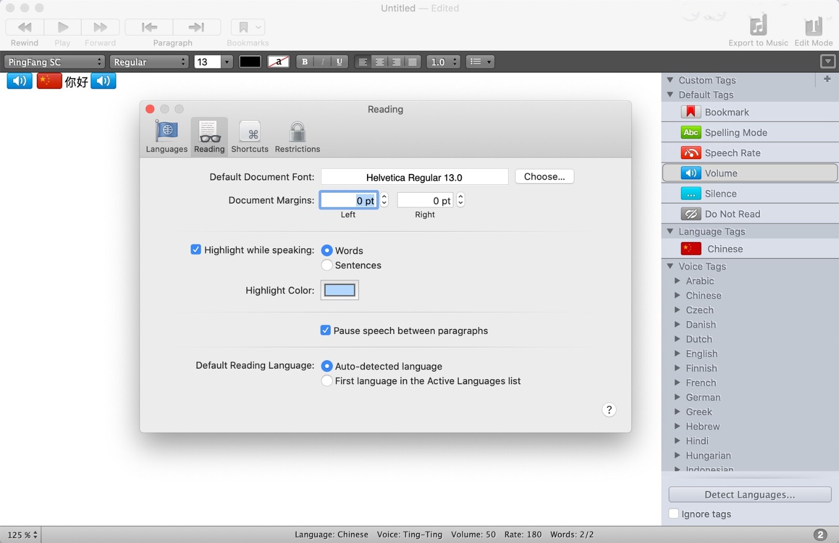Select the Reading preferences tab
The image size is (839, 543).
(x=209, y=137)
